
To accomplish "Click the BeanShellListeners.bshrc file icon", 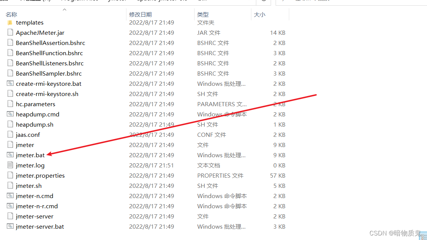I will pos(10,63).
